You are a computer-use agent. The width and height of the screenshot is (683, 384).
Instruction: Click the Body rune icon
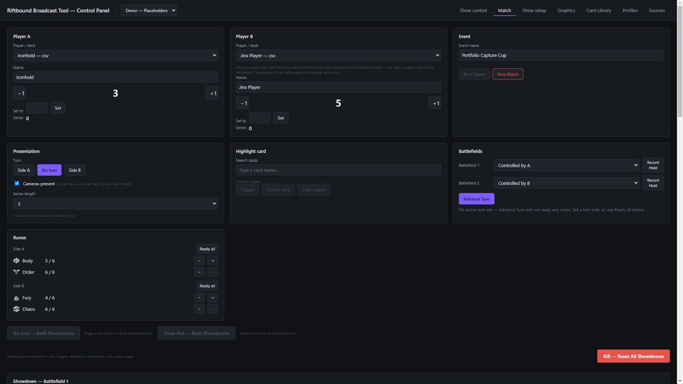16,261
